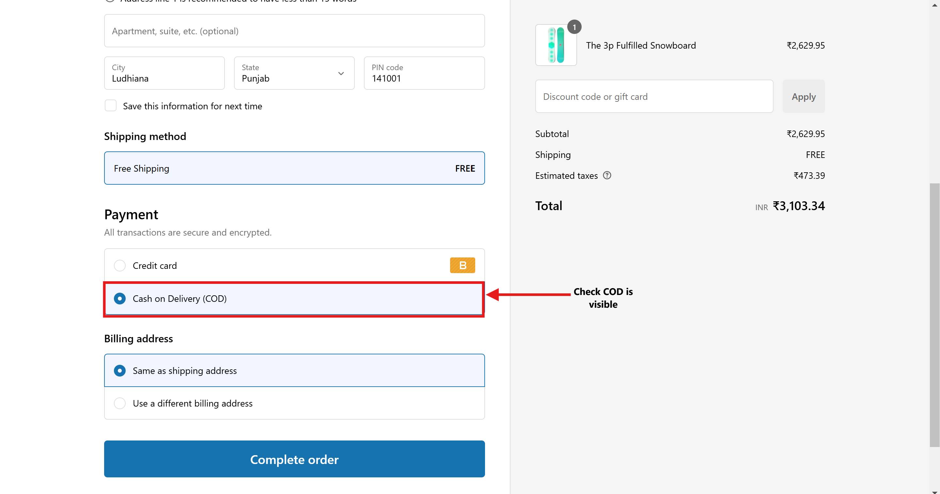
Task: Click the Bogus gateway B badge icon
Action: 462,265
